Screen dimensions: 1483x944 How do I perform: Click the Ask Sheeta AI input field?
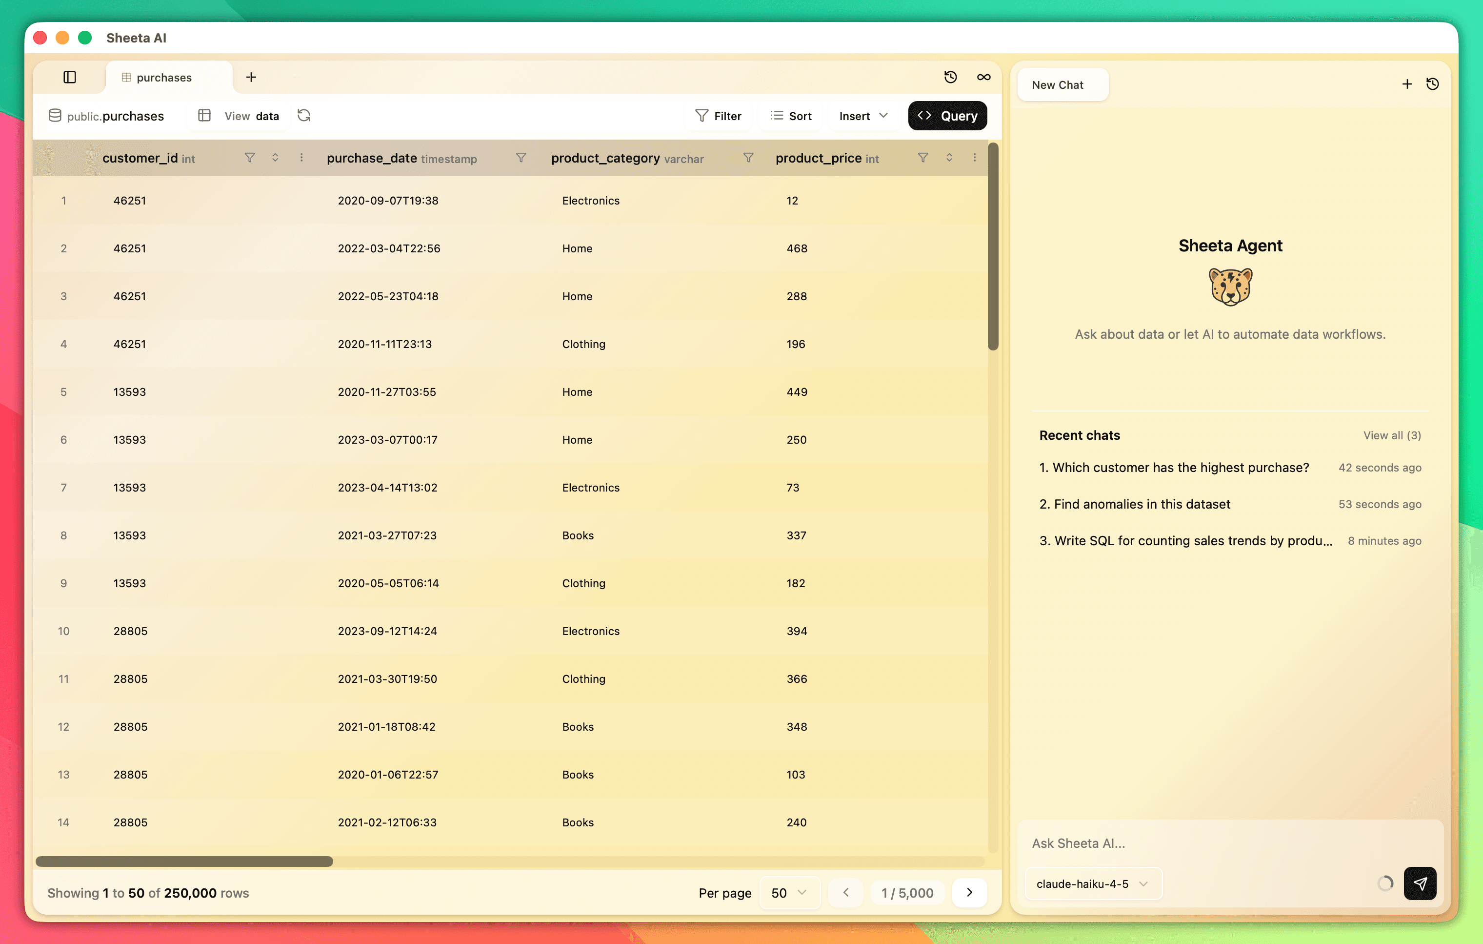click(1201, 843)
